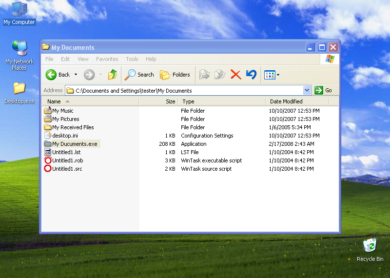This screenshot has height=278, width=390.
Task: Select My Ducuments.exe application file
Action: click(75, 144)
